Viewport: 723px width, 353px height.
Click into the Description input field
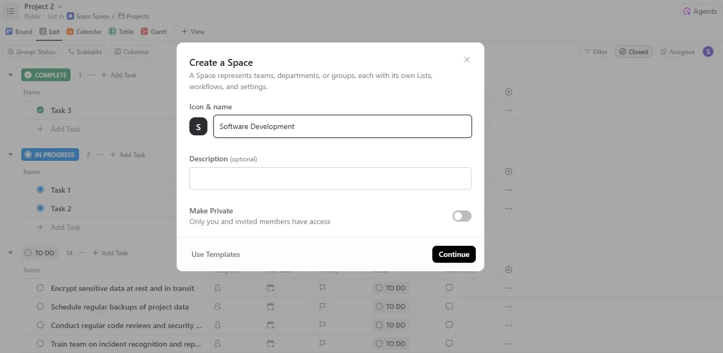point(330,178)
